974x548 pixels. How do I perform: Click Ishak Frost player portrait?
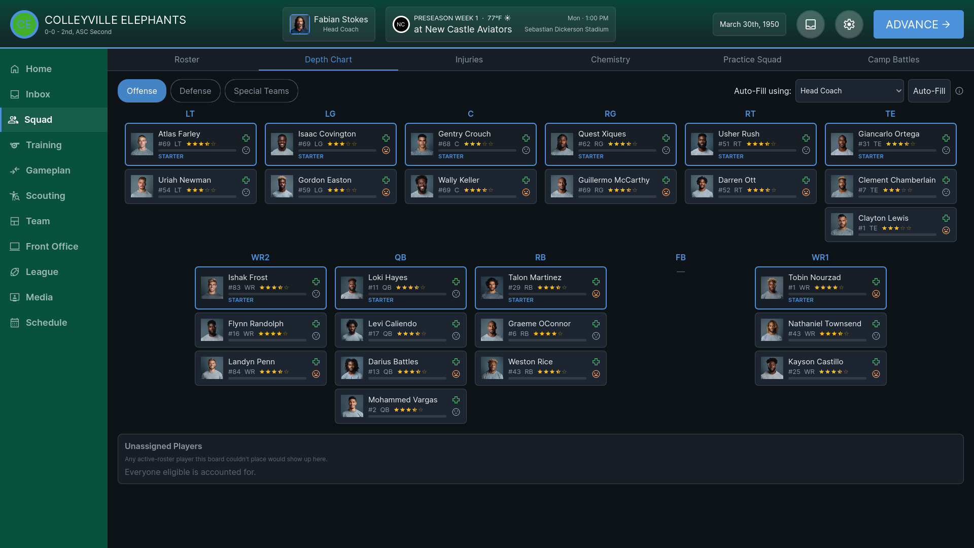coord(212,288)
